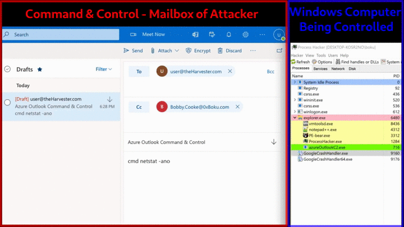Click Refresh in Process Hacker toolbar
This screenshot has height=227, width=404.
[x=300, y=62]
